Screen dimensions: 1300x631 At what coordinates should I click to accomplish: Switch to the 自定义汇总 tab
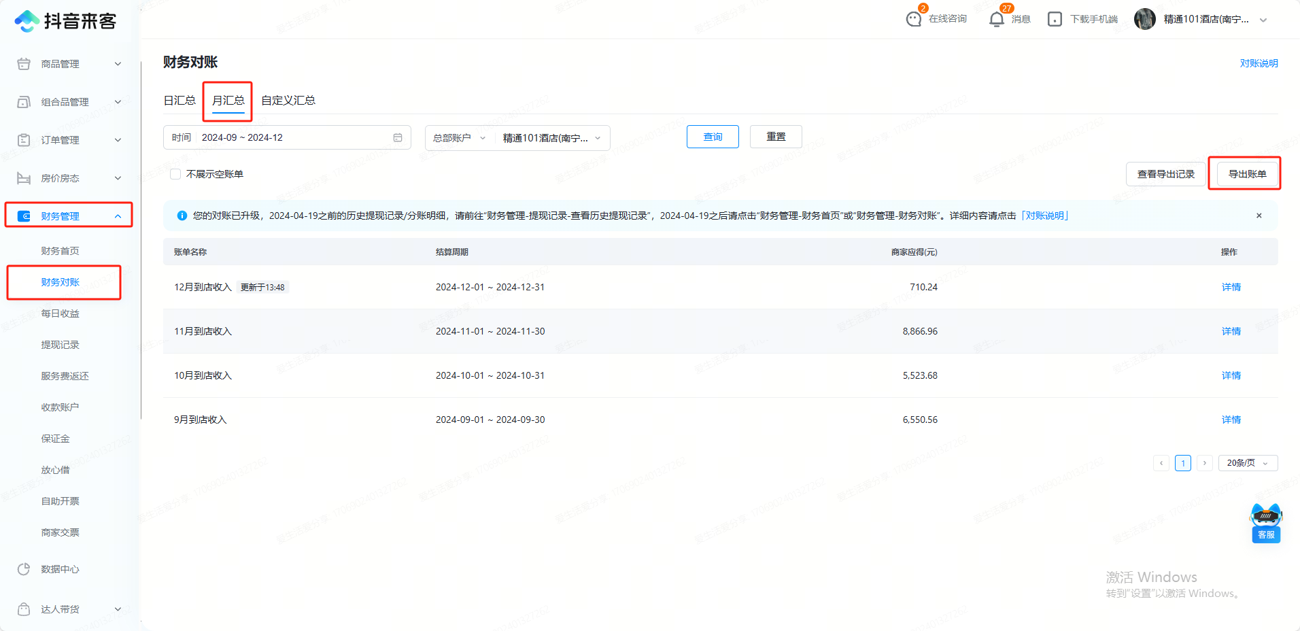point(288,101)
